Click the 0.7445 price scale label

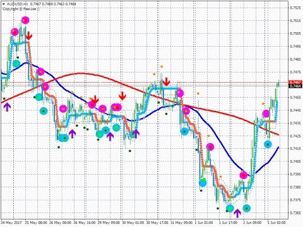click(x=295, y=110)
